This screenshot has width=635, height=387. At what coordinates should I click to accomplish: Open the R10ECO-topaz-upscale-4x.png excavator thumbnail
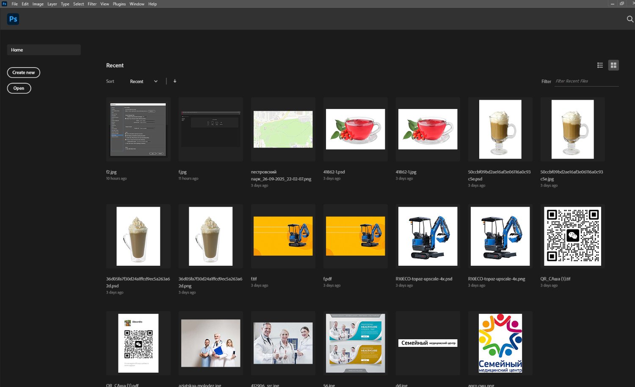(500, 236)
